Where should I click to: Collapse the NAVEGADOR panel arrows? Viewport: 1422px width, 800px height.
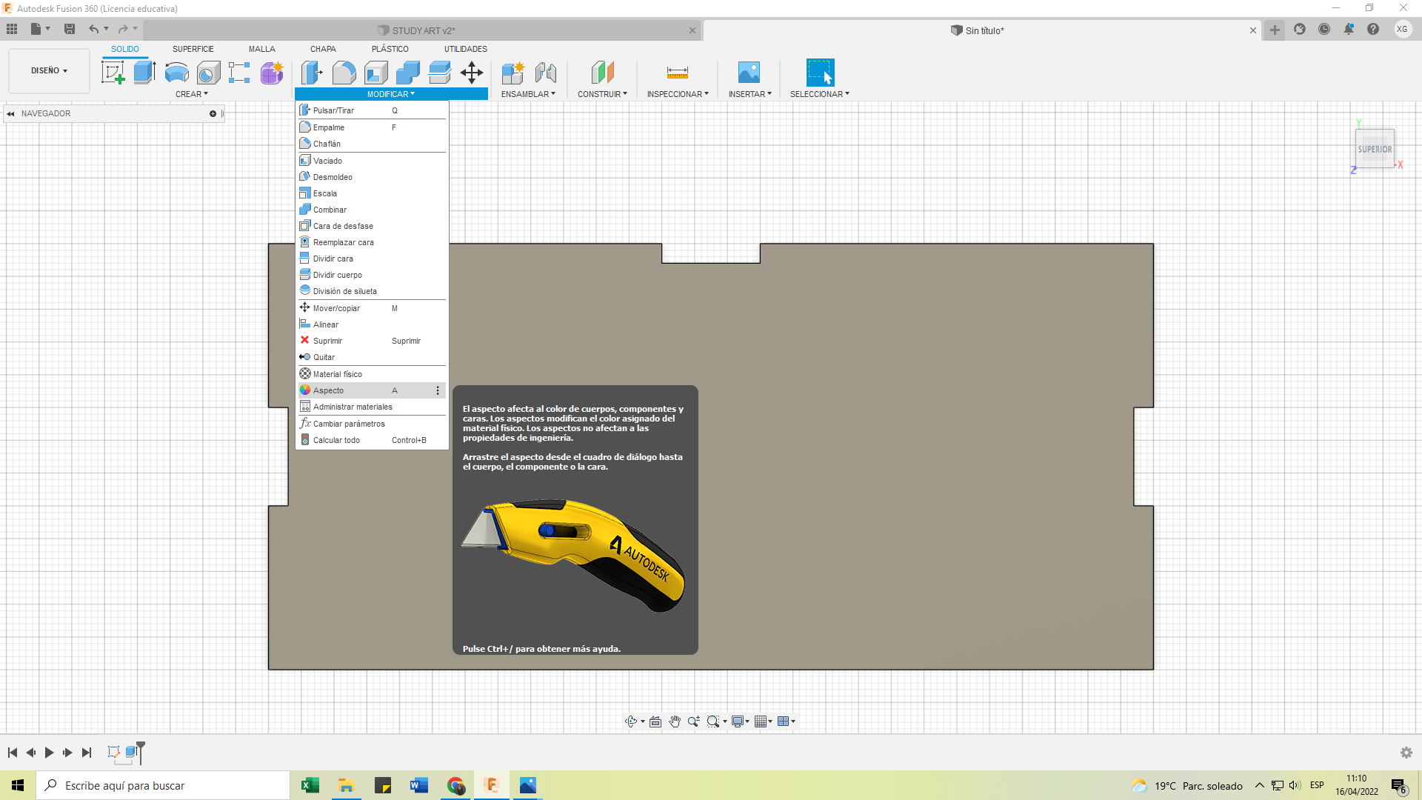pyautogui.click(x=10, y=113)
